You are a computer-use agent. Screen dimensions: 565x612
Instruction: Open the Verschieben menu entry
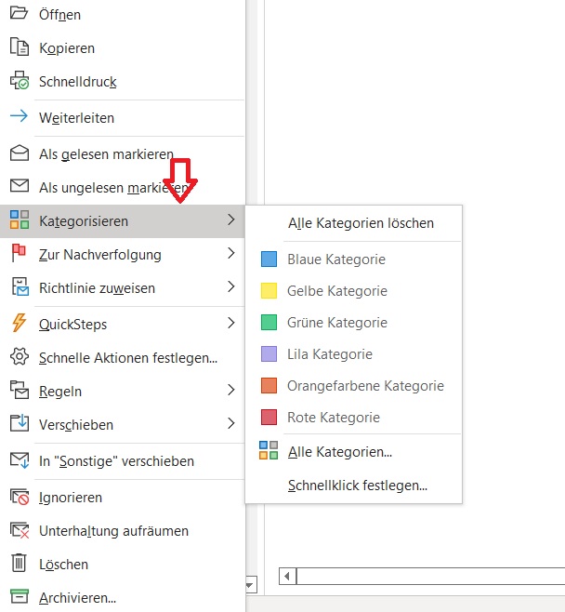(x=123, y=425)
